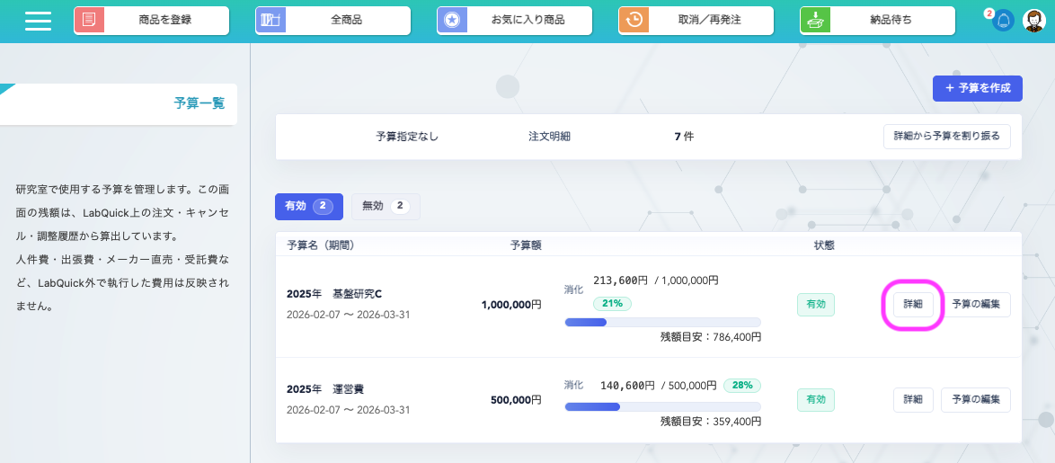This screenshot has height=463, width=1055.
Task: Click the 取消/再発注 reorder icon
Action: [x=634, y=21]
